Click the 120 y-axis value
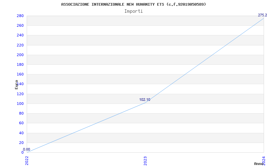Screen dimensions: 267x167 tap(20, 94)
